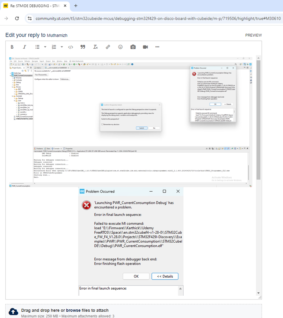Click the editor scrollbar down arrow
The image size is (283, 318).
258,293
